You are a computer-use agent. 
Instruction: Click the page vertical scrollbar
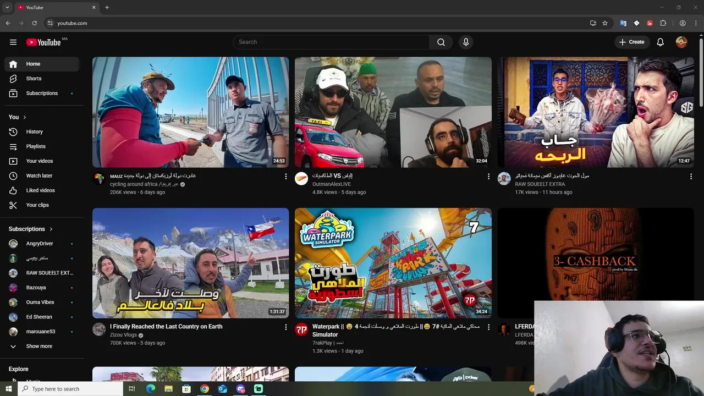point(701,71)
